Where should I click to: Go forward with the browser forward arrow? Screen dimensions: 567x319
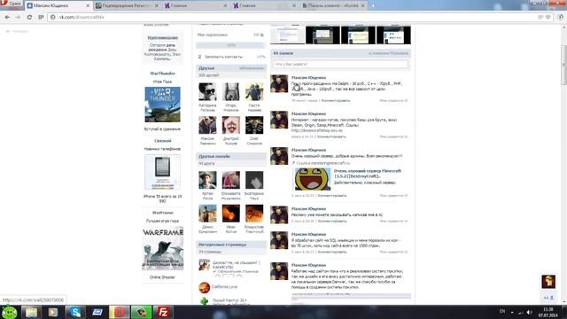pos(18,17)
